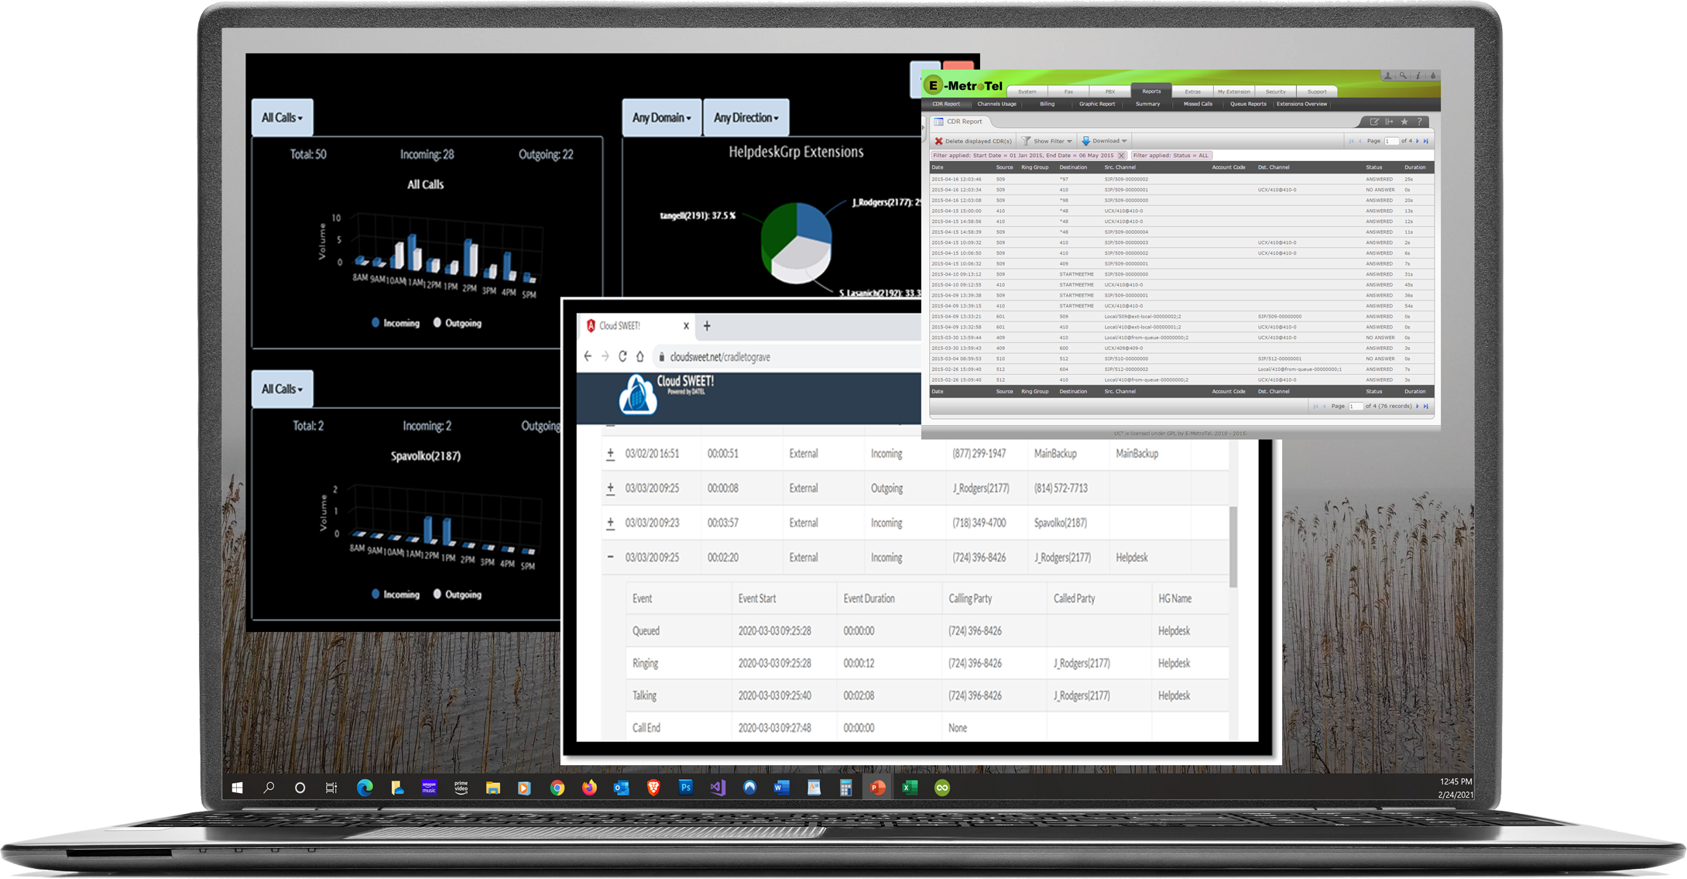Switch to the System tab in E-MetroTel
1687x879 pixels.
click(x=1027, y=91)
